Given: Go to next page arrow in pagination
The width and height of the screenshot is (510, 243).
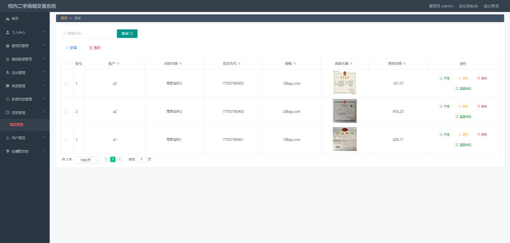Looking at the screenshot, I should pos(120,159).
